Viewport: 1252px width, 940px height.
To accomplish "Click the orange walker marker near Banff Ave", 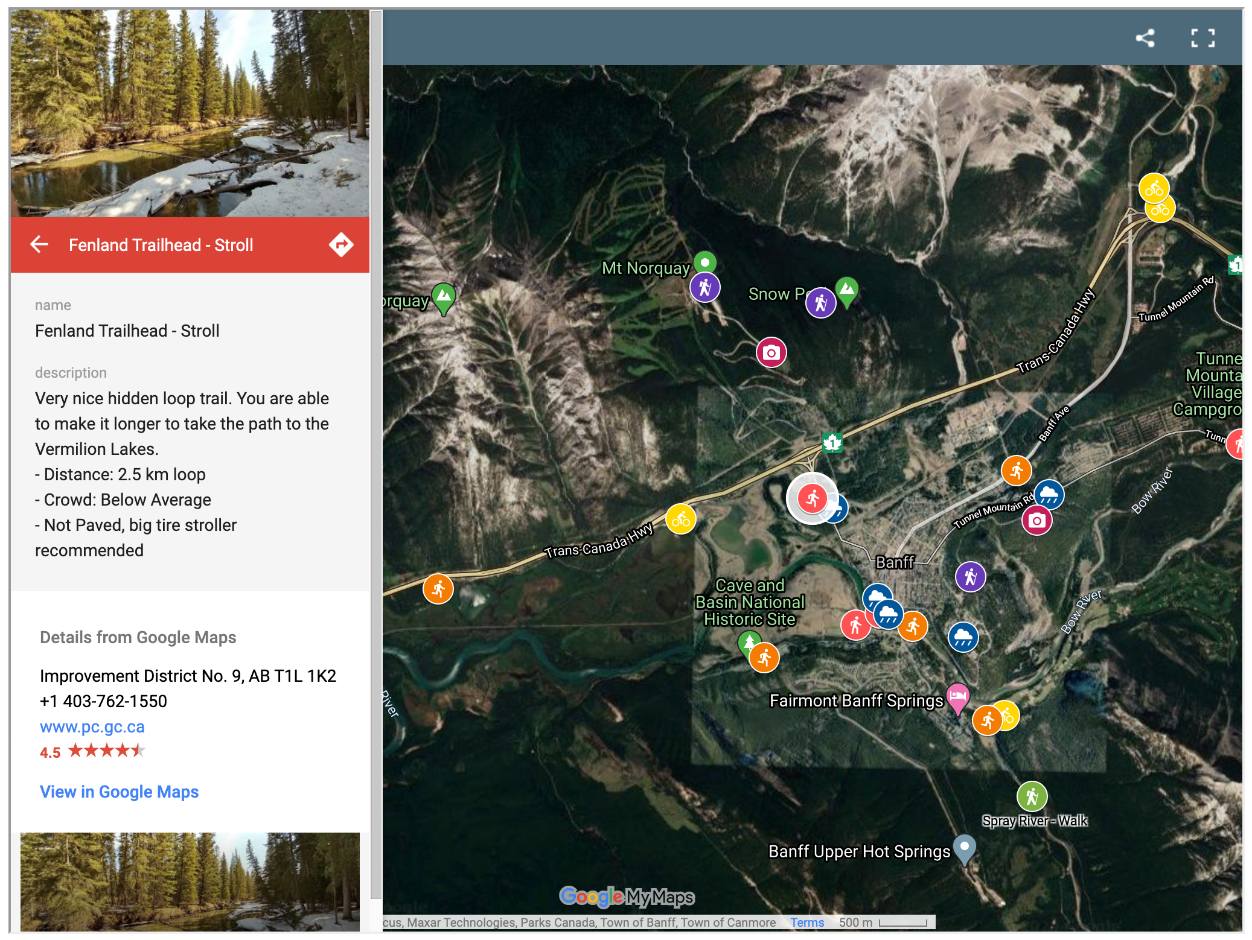I will point(1016,471).
